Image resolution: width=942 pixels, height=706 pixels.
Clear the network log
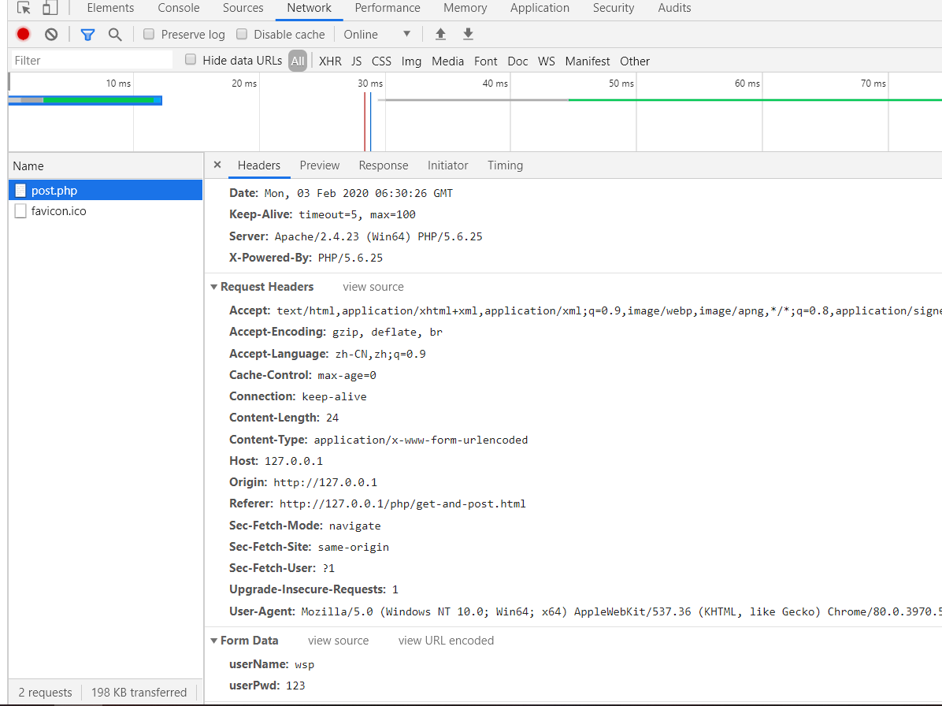point(52,34)
